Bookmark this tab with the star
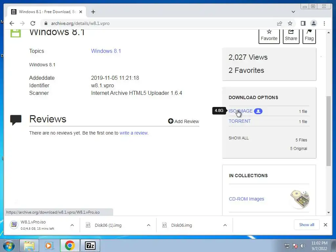Screen dimensions: 336x252 tap(290, 23)
